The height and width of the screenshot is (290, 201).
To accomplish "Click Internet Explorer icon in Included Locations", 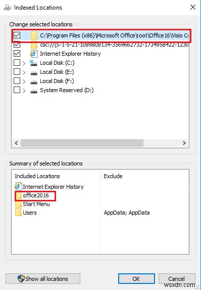I will tap(18, 186).
